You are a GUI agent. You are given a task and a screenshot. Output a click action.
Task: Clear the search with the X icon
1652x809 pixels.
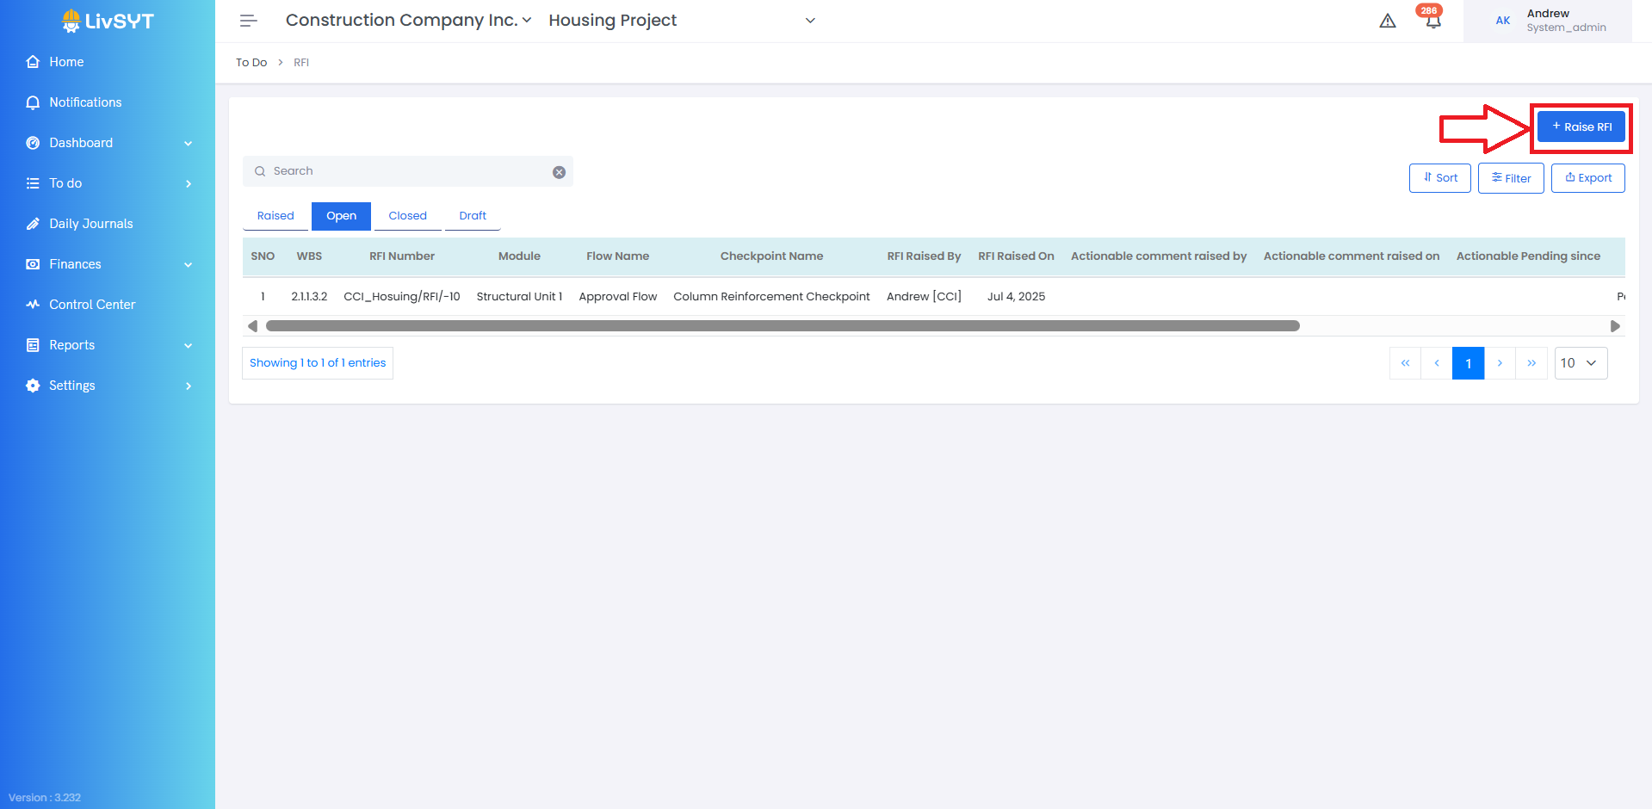(x=559, y=172)
